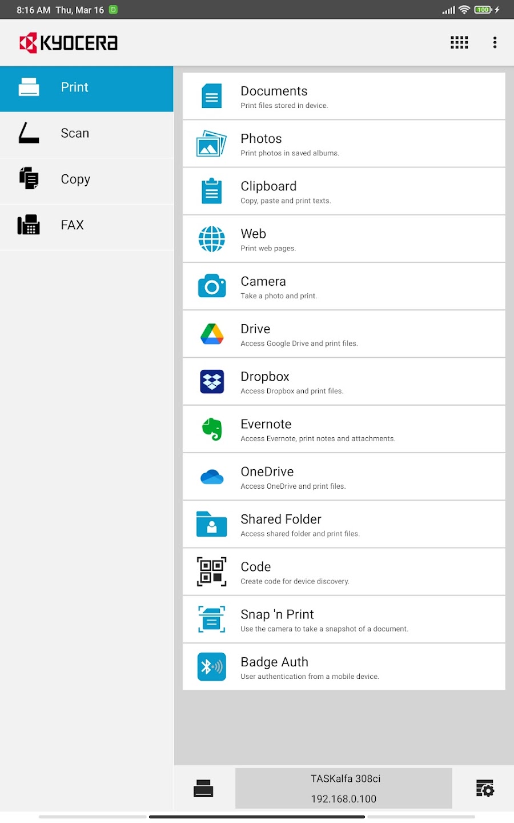Open the Camera icon
This screenshot has height=823, width=514.
pyautogui.click(x=212, y=286)
